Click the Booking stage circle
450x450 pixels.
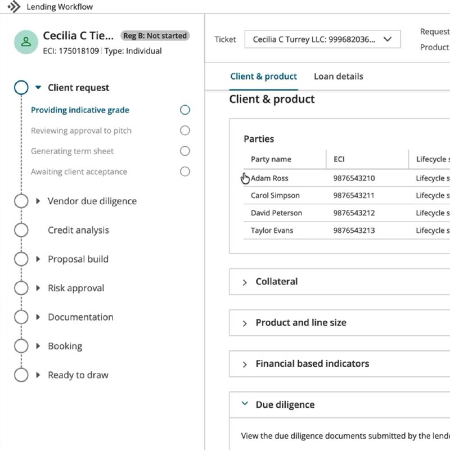click(x=21, y=346)
